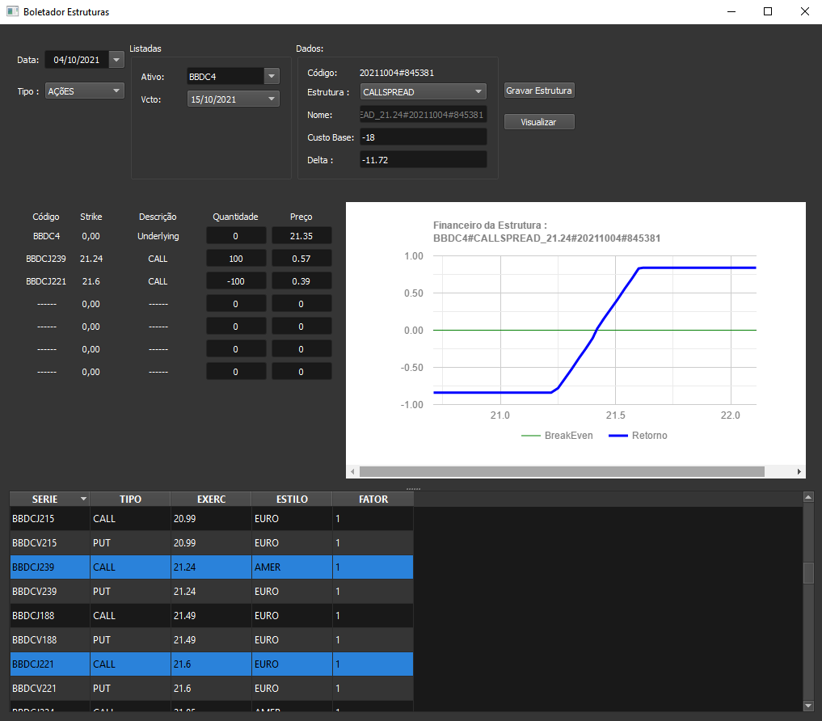Click the Nome input field
This screenshot has height=721, width=822.
click(x=423, y=115)
